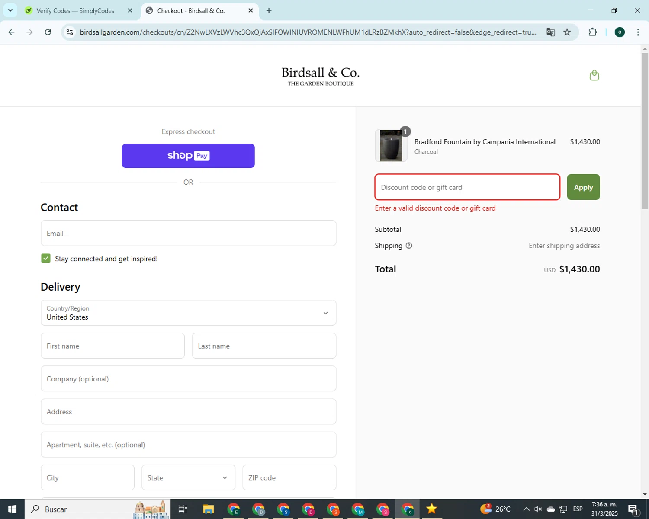Open the browser extensions puzzle icon
The height and width of the screenshot is (519, 649).
click(x=593, y=32)
